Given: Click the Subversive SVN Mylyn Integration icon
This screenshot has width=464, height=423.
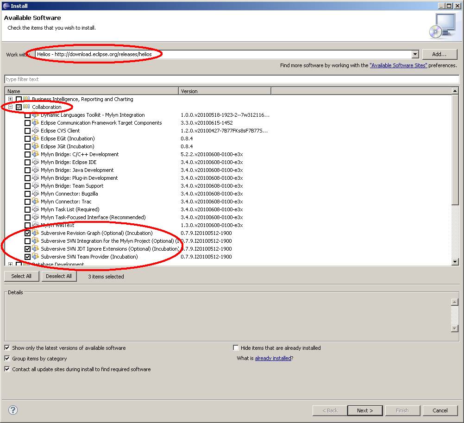Looking at the screenshot, I should click(x=36, y=240).
